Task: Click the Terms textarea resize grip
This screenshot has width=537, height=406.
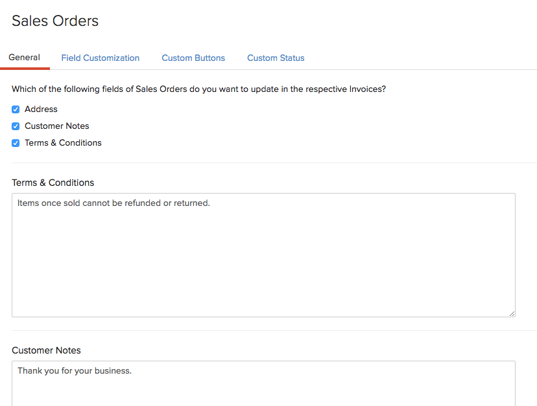Action: point(512,313)
